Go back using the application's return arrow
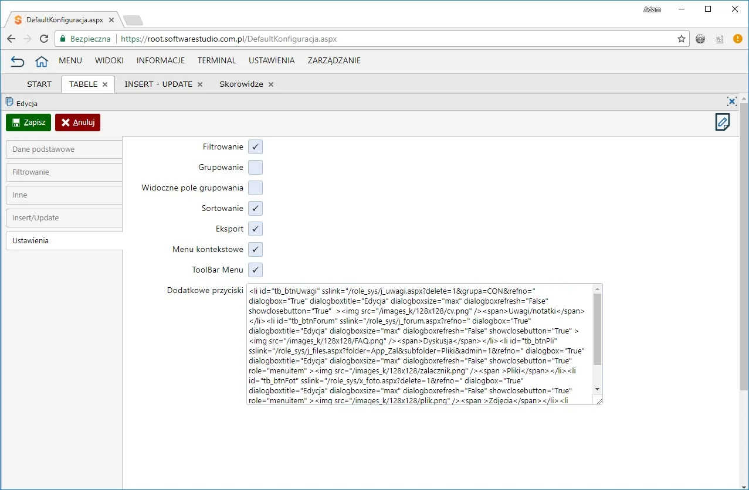Viewport: 749px width, 490px height. tap(18, 61)
